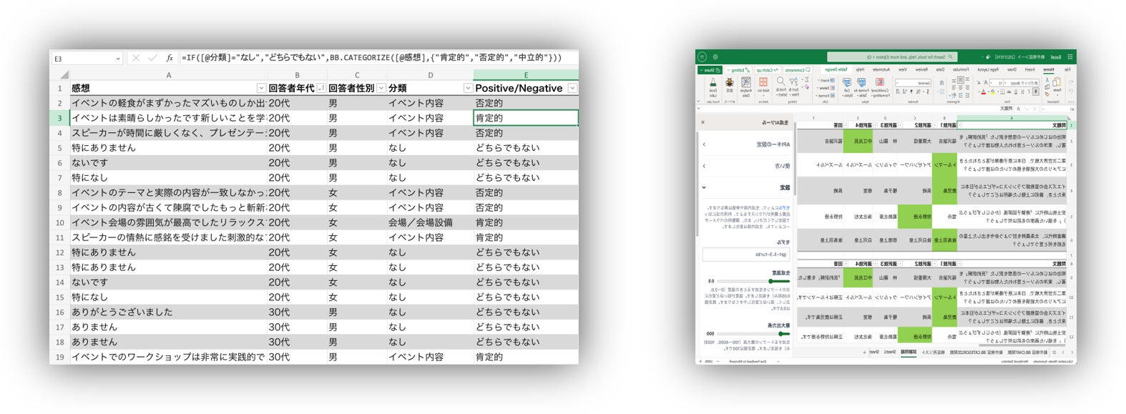Open the 感想 column filter dropdown

pyautogui.click(x=261, y=88)
